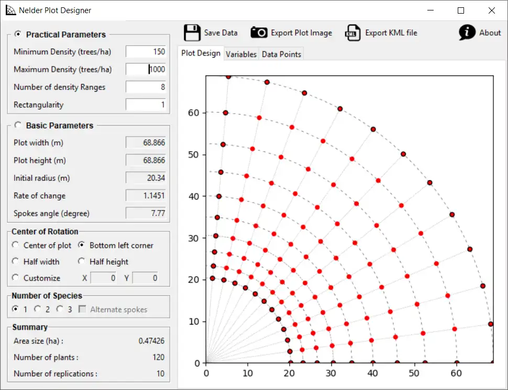Click the Number of plants value 120
Screen dimensions: 508x390
click(159, 357)
